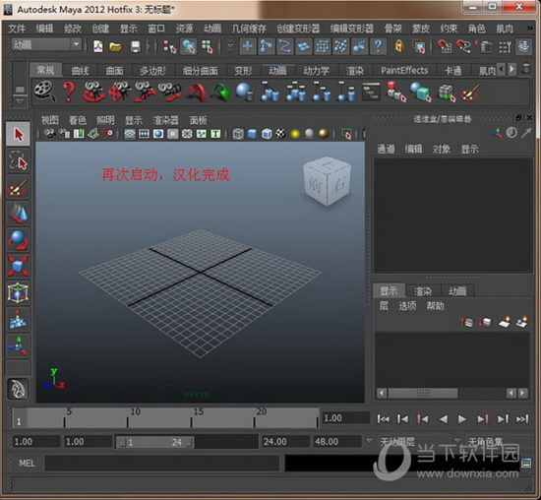Show more shelf tabs with right arrow

pyautogui.click(x=512, y=70)
